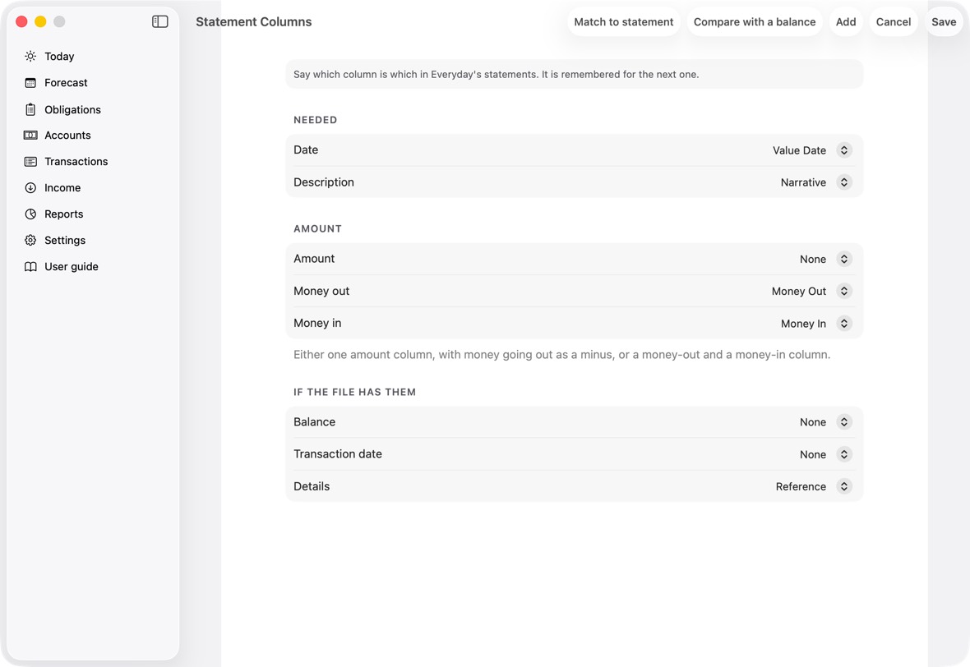Click Compare with a balance
This screenshot has height=667, width=970.
coord(754,21)
